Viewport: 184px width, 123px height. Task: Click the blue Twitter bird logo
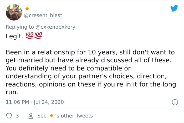click(174, 8)
